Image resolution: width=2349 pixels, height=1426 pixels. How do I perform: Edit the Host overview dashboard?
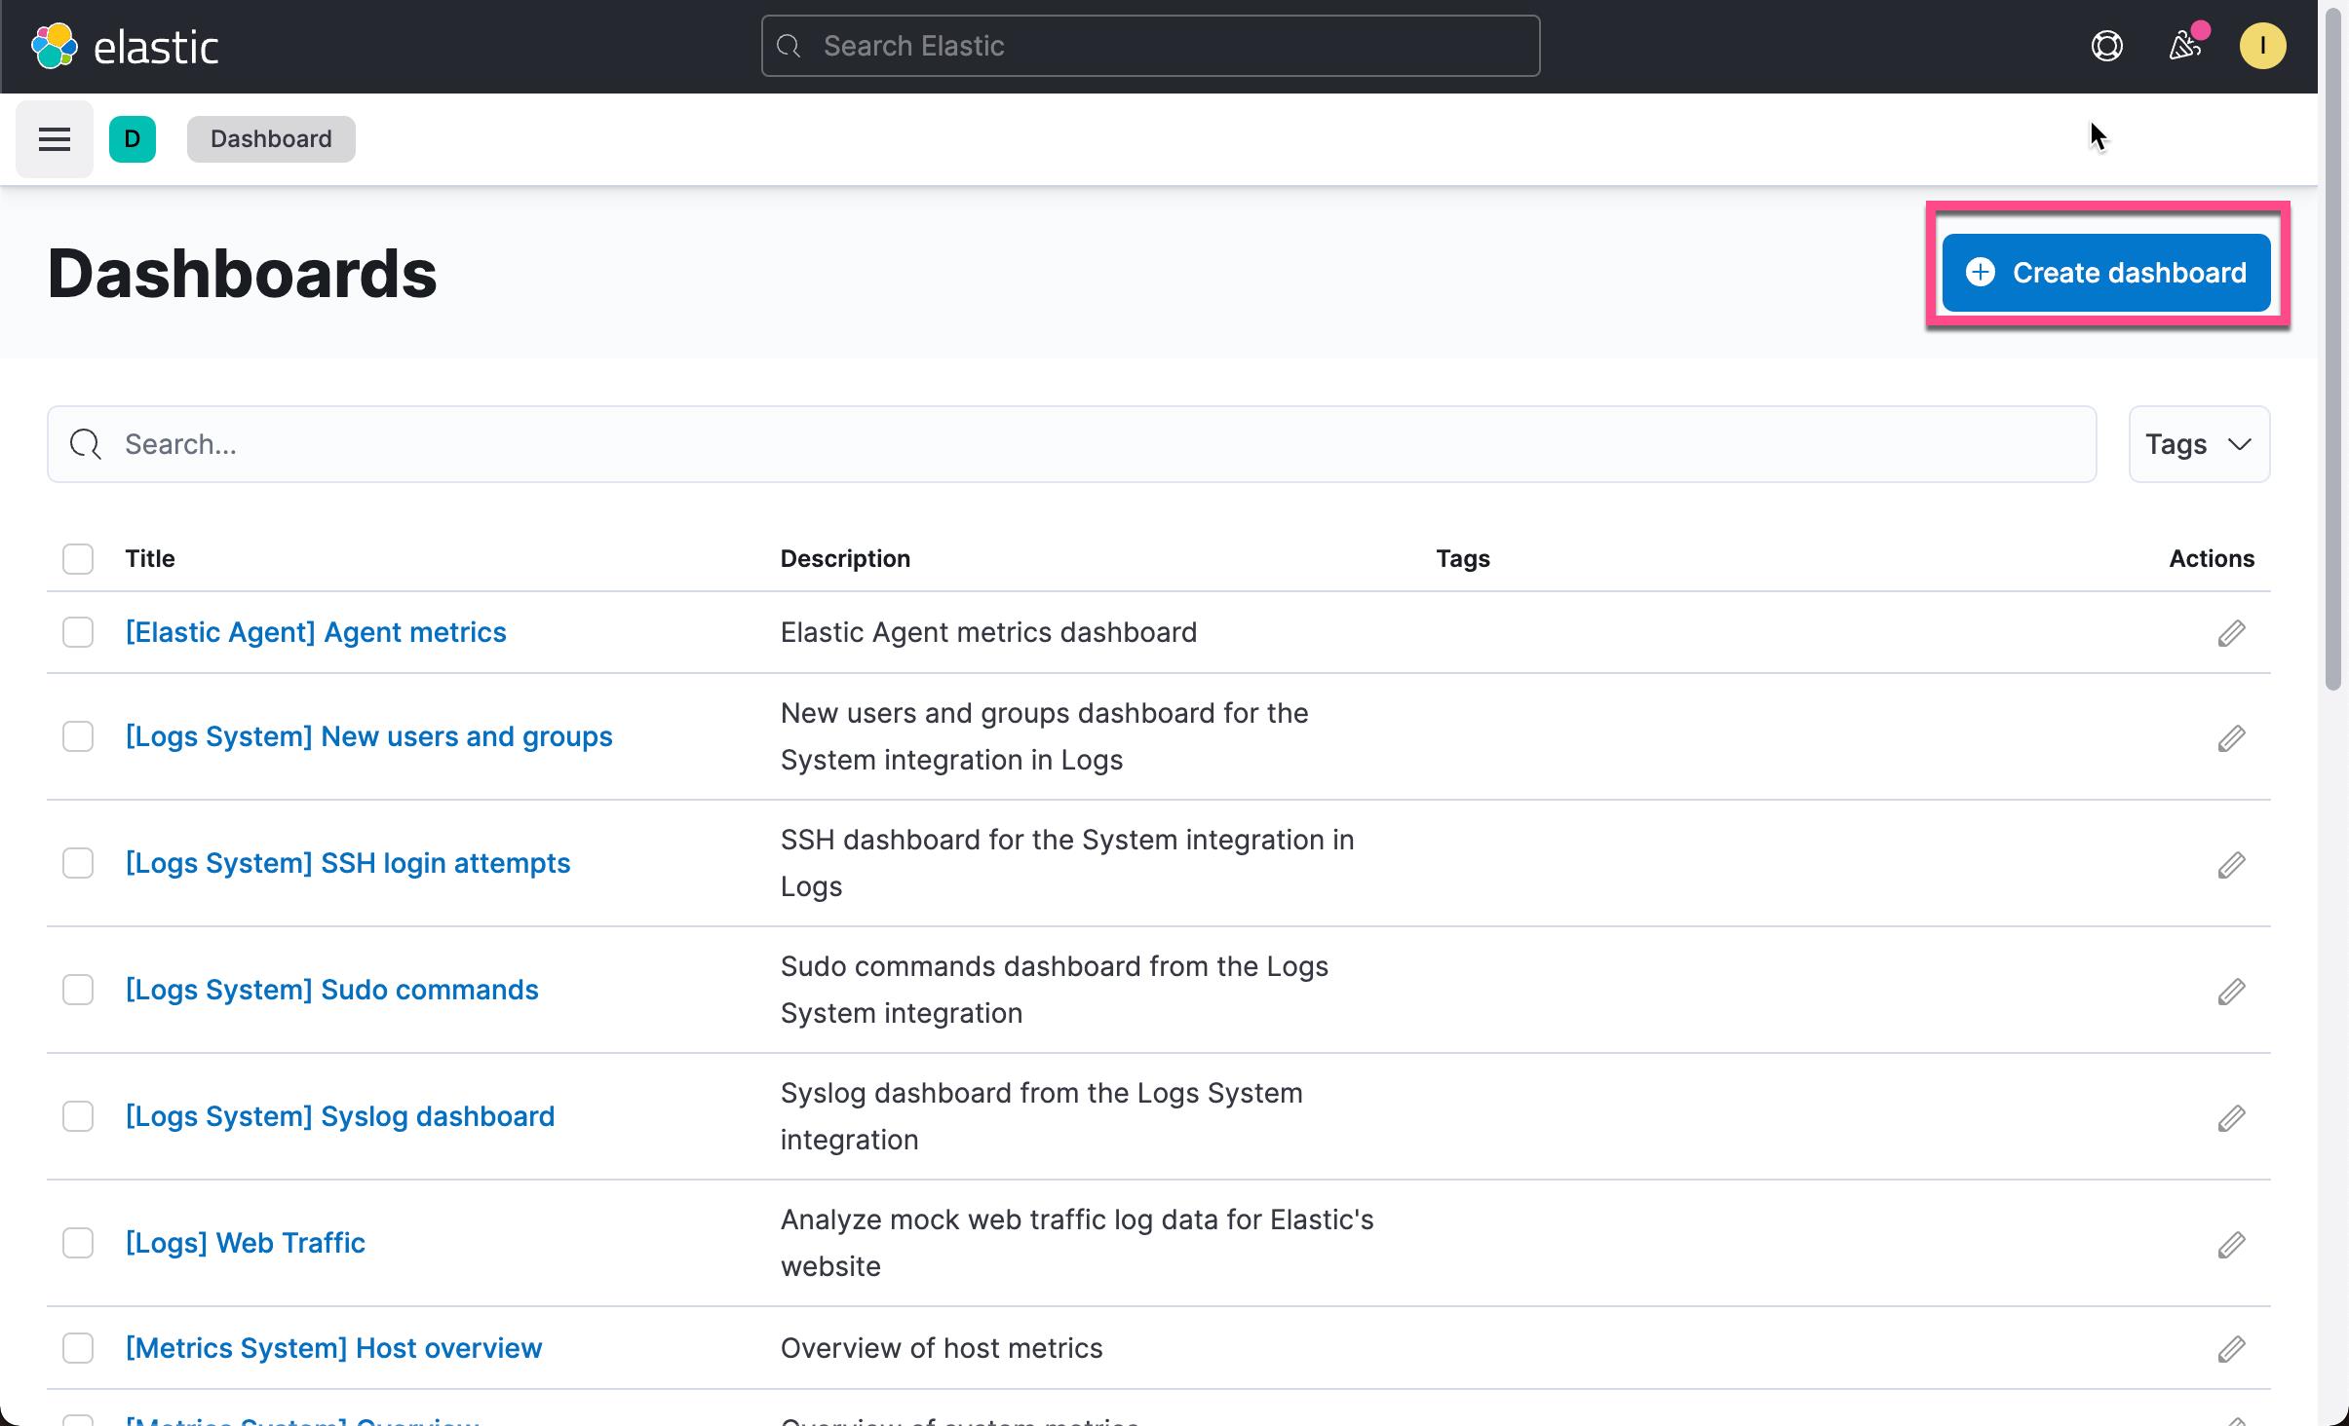pyautogui.click(x=2231, y=1349)
